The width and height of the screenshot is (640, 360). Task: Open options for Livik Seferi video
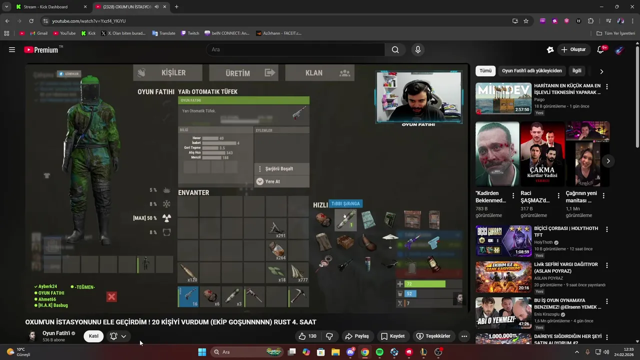tap(607, 265)
